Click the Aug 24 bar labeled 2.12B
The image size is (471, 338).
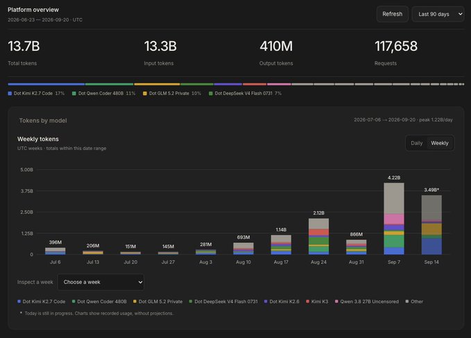[x=318, y=237]
